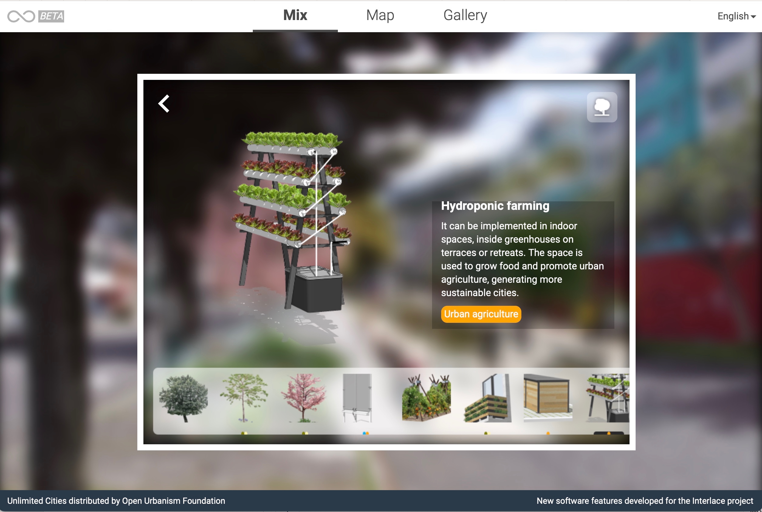Open the English language dropdown
Viewport: 762px width, 512px height.
click(736, 16)
